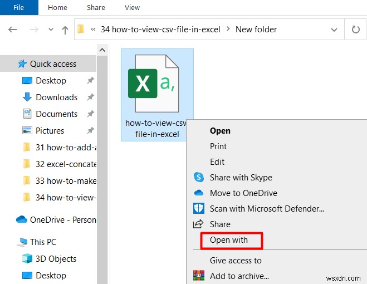Refresh the current folder view
Viewport: 367px width, 284px height.
355,30
